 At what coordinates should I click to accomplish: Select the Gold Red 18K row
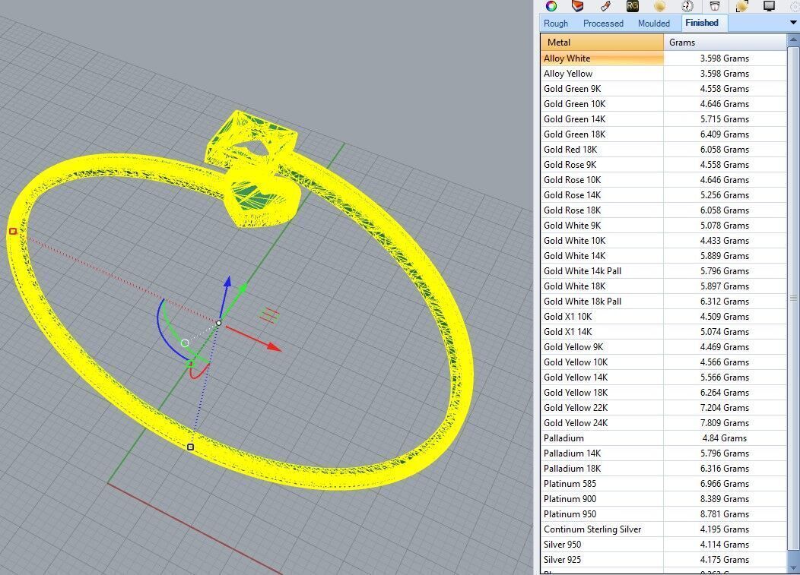(x=664, y=150)
